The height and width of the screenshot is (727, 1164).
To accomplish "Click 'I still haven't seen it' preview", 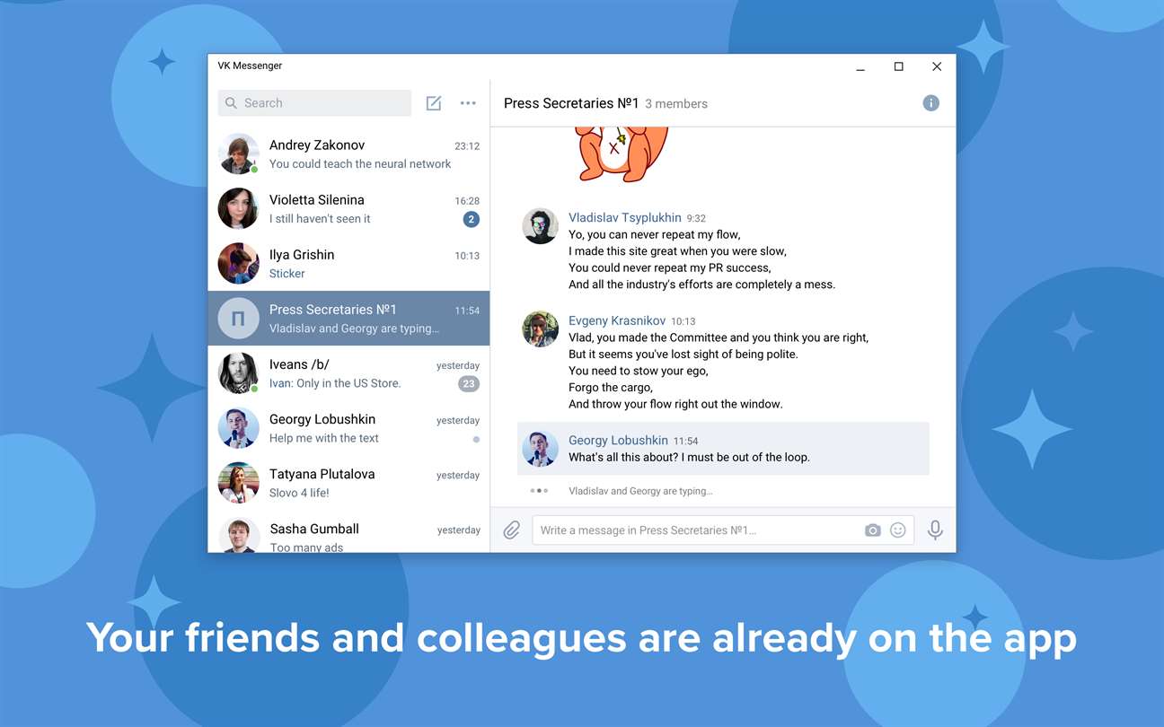I will [x=320, y=219].
